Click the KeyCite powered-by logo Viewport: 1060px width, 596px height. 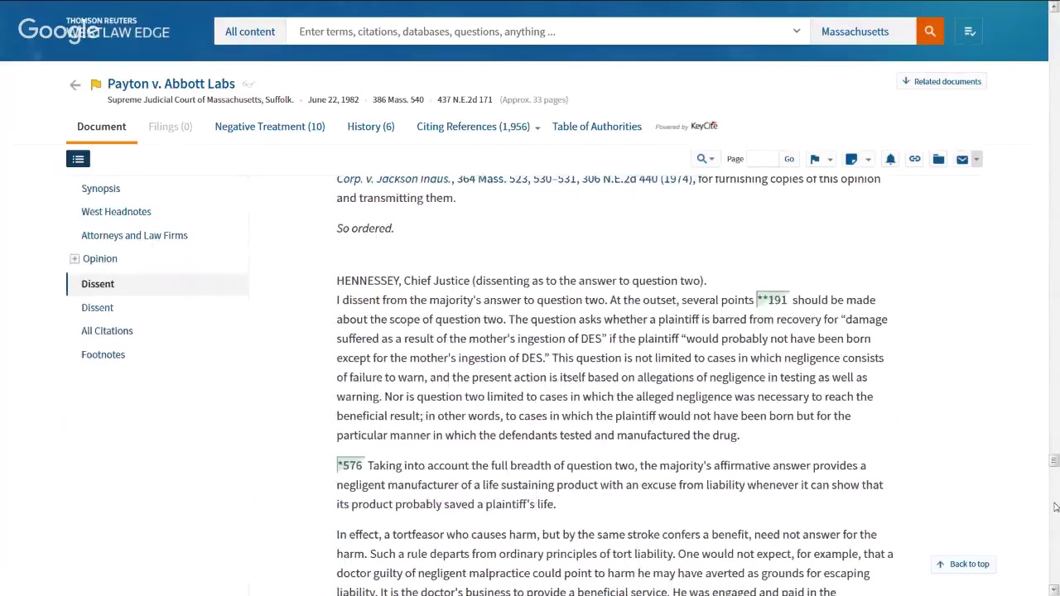687,127
